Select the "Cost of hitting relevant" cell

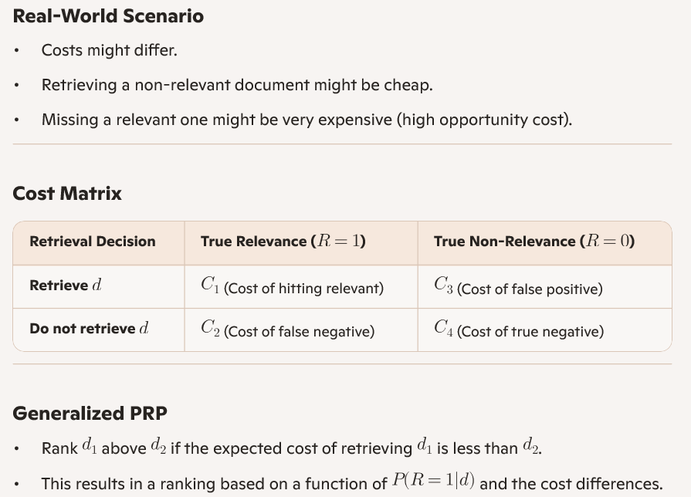pyautogui.click(x=292, y=288)
